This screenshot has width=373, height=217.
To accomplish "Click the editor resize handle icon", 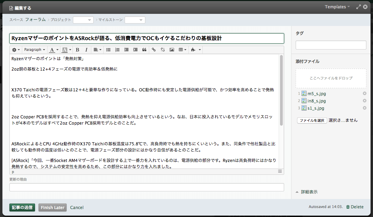I will 280,171.
